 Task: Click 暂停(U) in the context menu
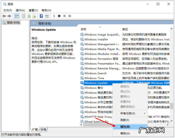coord(130,96)
